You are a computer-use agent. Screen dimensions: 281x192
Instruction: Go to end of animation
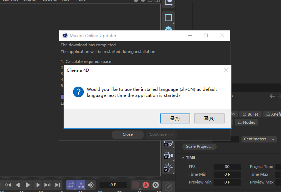pos(58,185)
